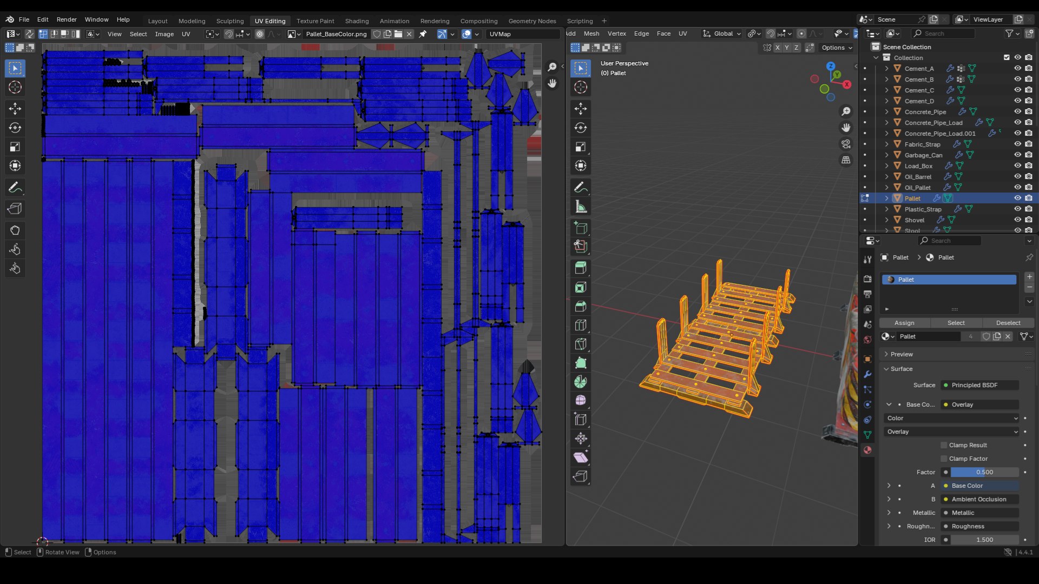Open the Options dropdown in 3D viewport
The height and width of the screenshot is (584, 1039).
click(837, 48)
